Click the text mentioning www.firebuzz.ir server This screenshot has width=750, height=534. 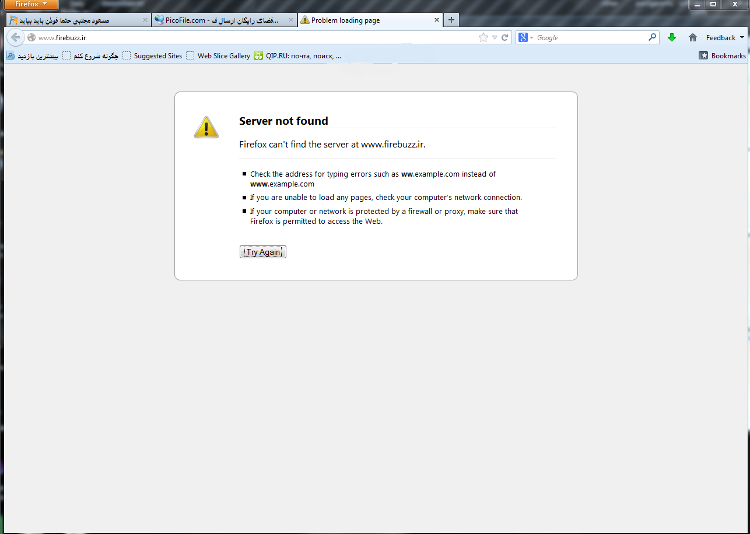click(332, 144)
